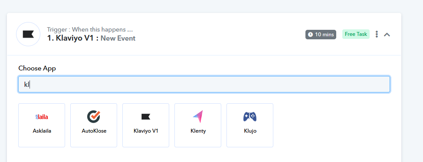Collapse the trigger step with the chevron
This screenshot has height=162, width=423.
(x=387, y=35)
